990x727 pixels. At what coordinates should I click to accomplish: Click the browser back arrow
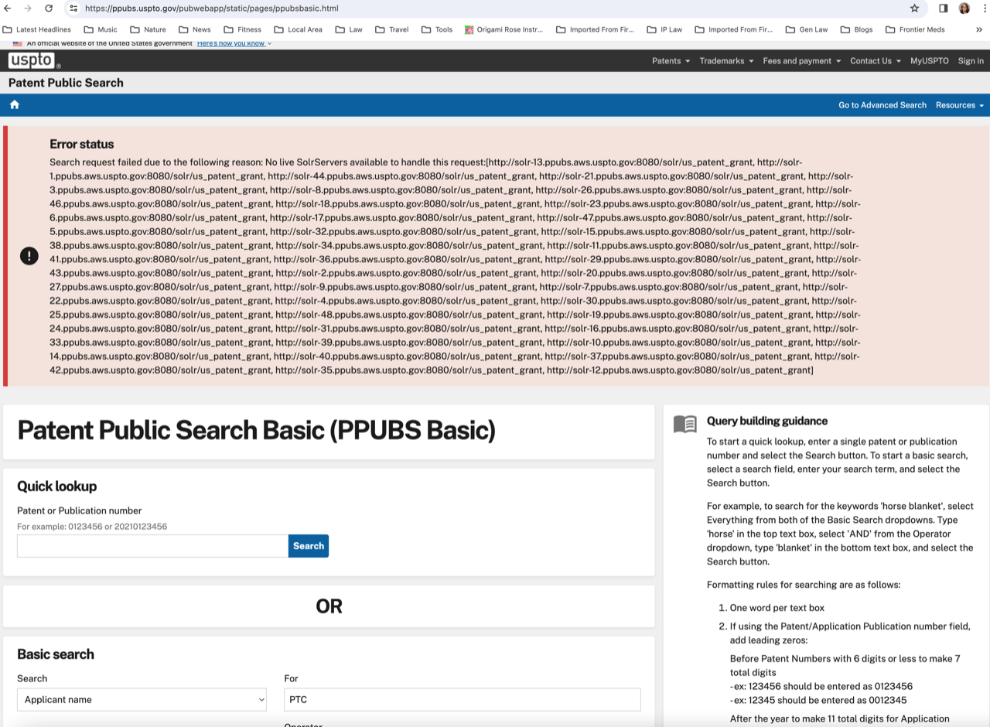(x=9, y=9)
